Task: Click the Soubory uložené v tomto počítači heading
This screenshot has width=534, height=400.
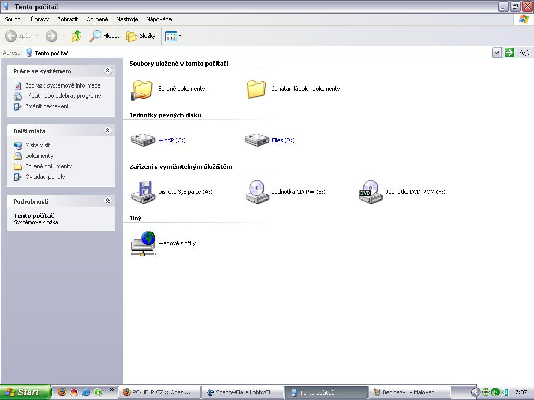Action: (x=179, y=64)
